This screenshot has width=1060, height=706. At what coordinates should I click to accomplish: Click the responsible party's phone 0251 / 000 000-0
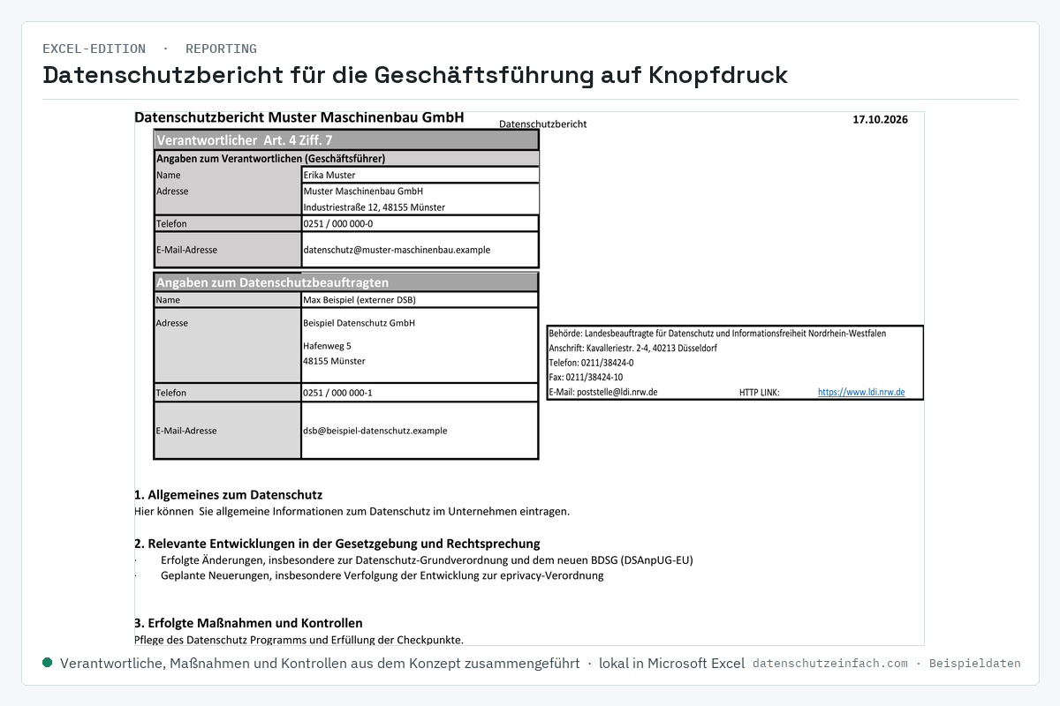pos(420,223)
